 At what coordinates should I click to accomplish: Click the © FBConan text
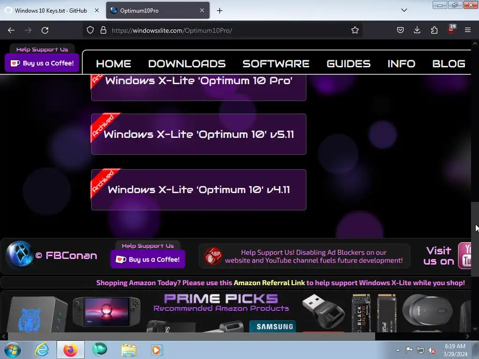point(66,256)
